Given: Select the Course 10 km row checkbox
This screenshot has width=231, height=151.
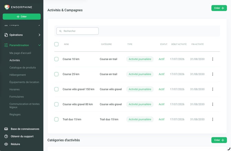Looking at the screenshot, I should tap(57, 59).
